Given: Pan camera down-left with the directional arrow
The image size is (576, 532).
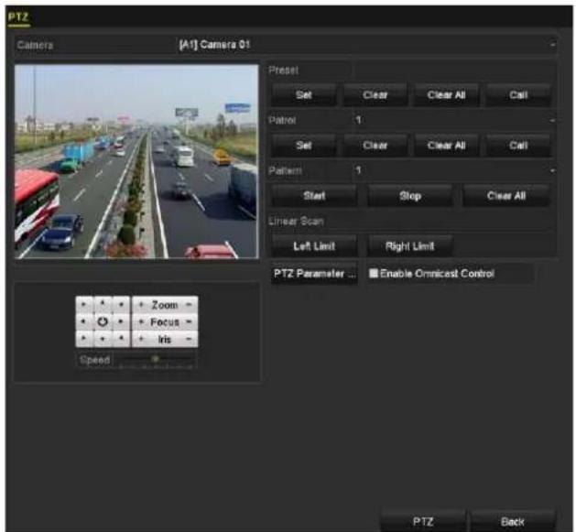Looking at the screenshot, I should [x=84, y=339].
